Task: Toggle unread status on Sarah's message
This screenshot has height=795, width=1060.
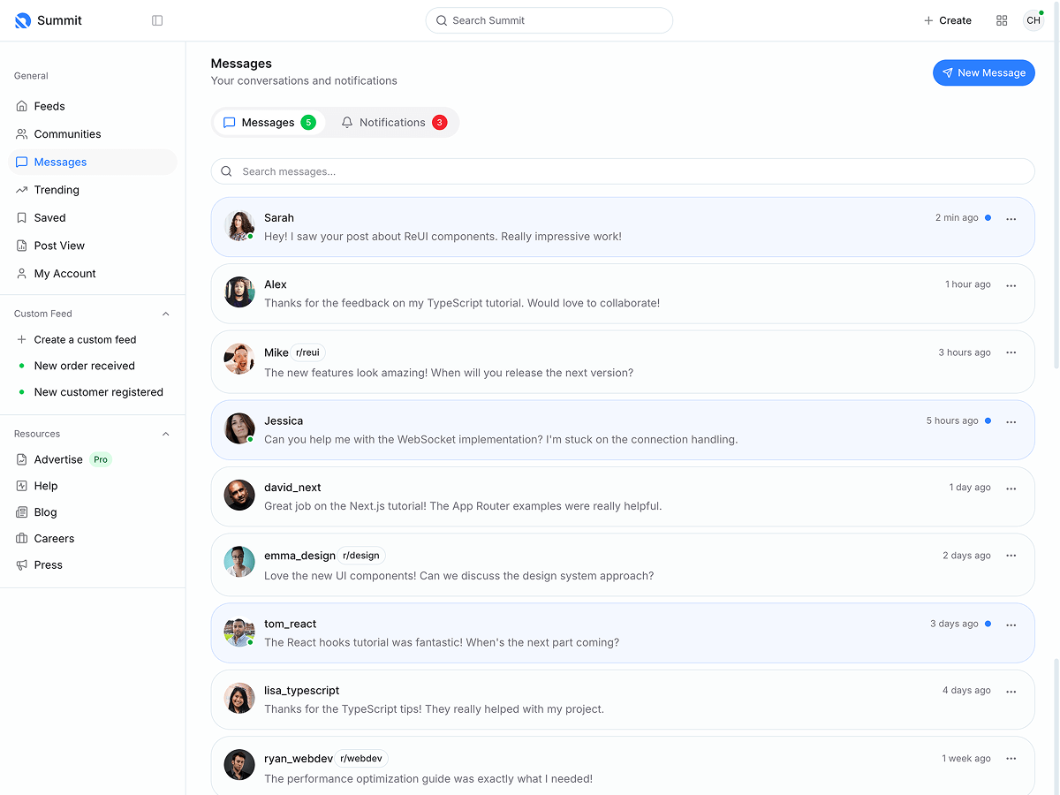Action: (987, 217)
